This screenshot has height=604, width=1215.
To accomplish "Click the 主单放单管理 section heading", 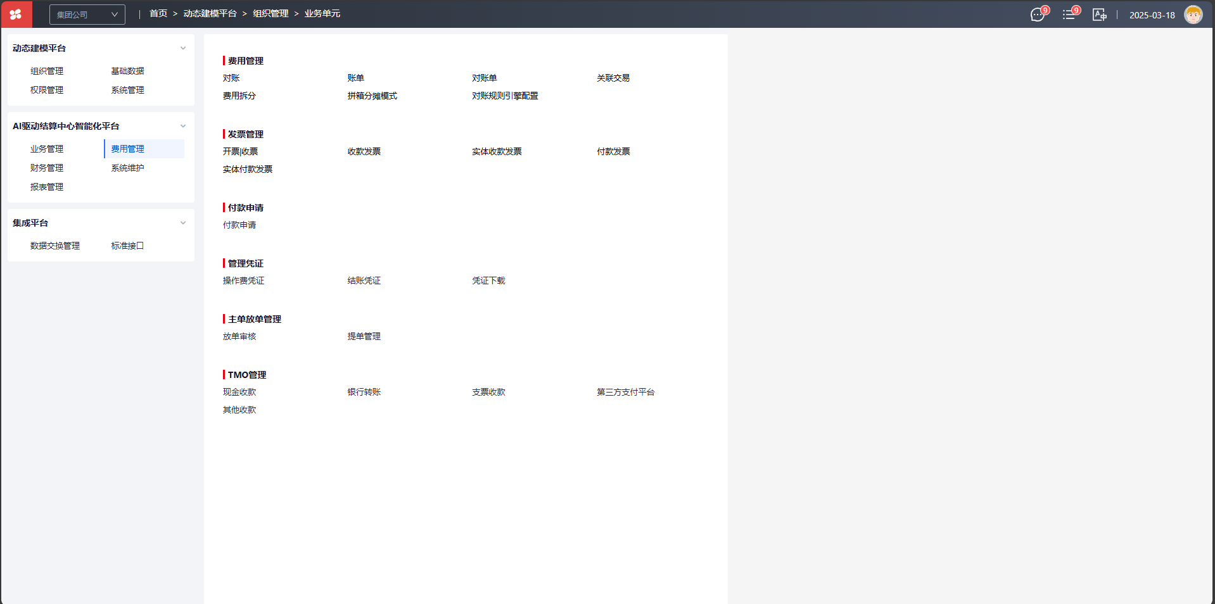I will (x=255, y=319).
